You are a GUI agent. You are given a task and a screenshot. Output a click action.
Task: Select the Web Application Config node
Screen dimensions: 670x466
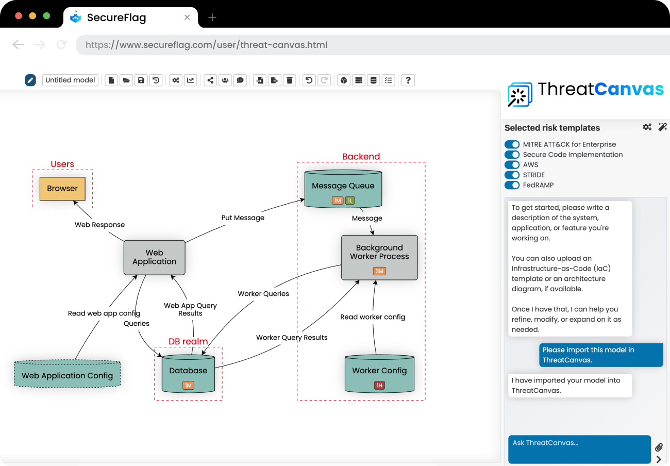point(67,374)
